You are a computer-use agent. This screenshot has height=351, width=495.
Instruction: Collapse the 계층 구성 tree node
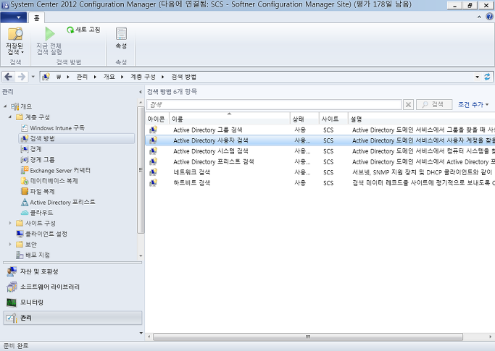10,117
